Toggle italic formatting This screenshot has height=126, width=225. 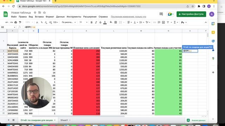96,22
